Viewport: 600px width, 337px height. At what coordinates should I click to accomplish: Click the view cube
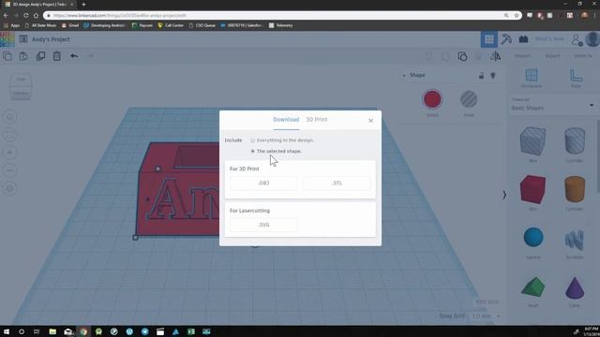(21, 86)
